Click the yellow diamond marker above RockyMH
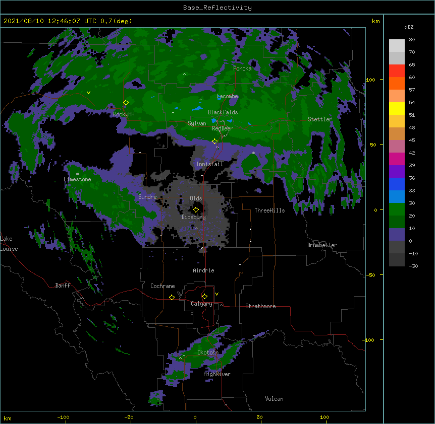Viewport: 435px width, 424px height. [126, 103]
